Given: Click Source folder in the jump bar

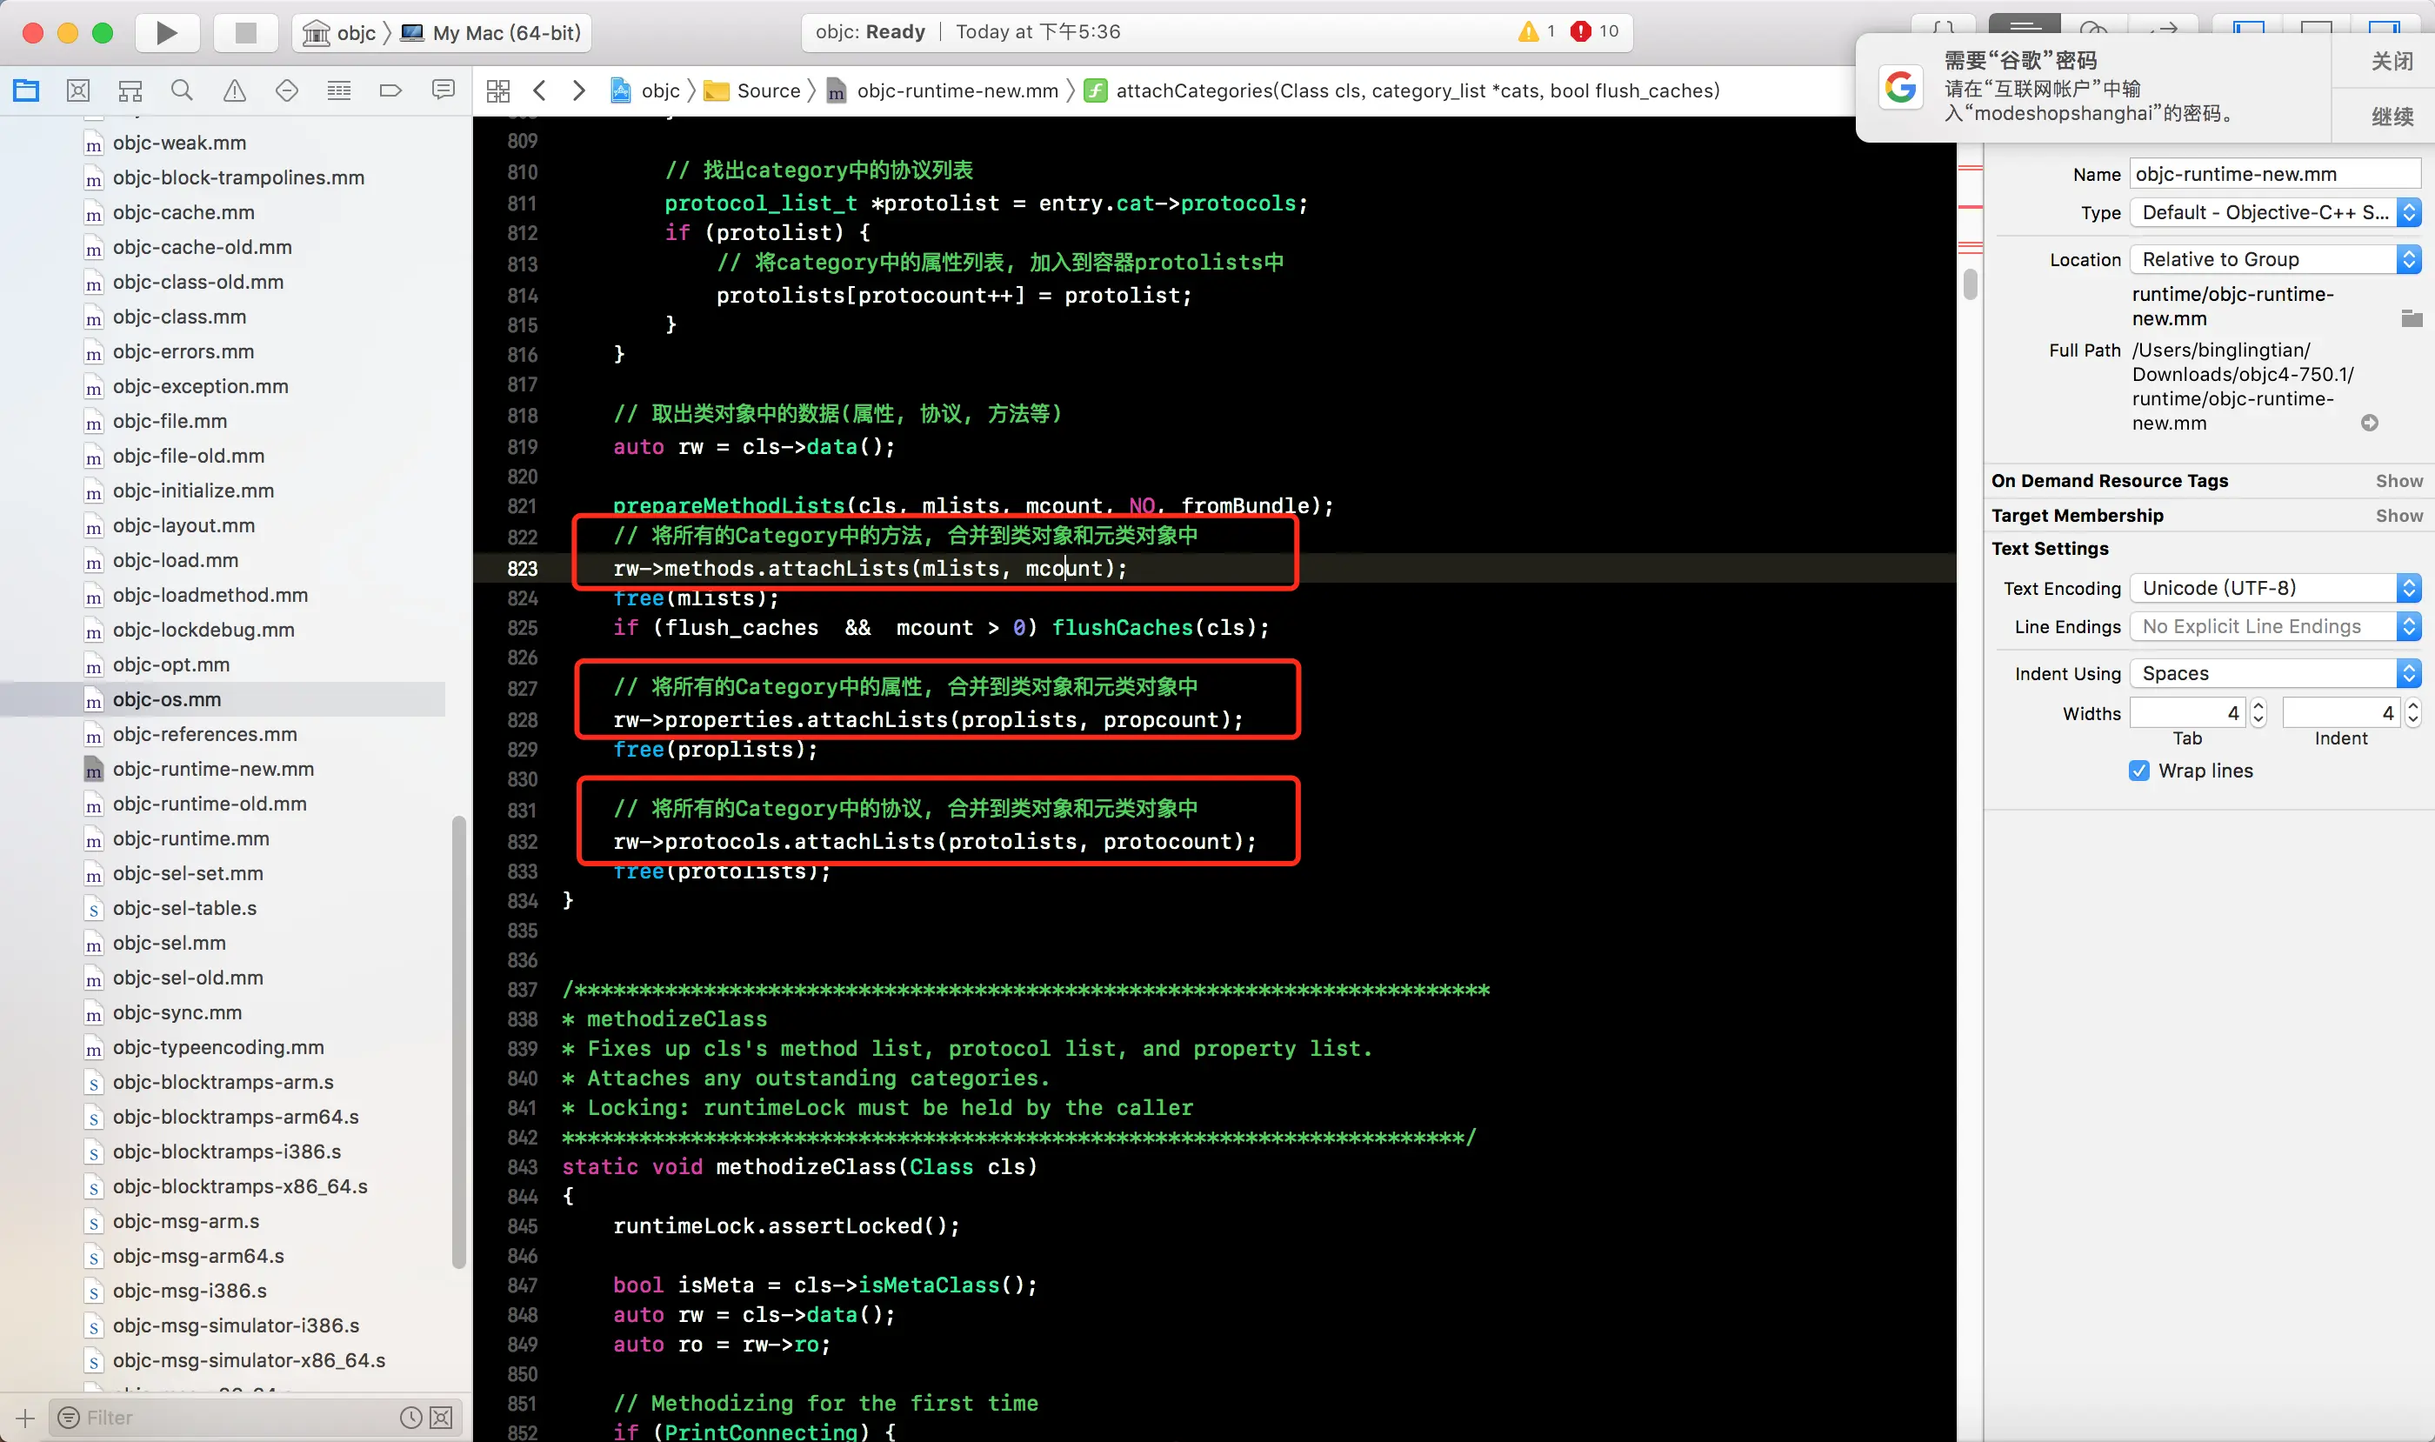Looking at the screenshot, I should point(767,90).
